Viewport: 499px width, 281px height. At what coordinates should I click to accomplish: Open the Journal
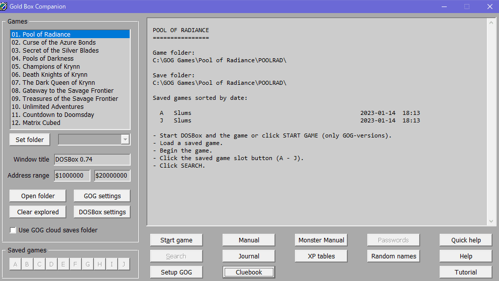point(249,256)
